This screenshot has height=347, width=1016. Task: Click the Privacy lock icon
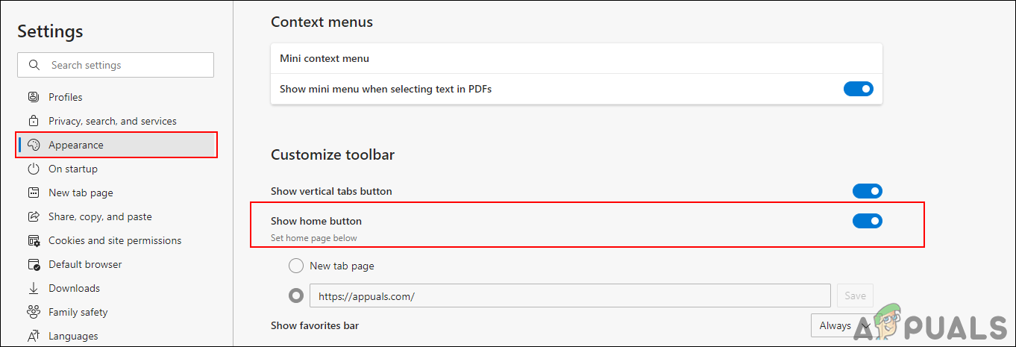click(x=34, y=121)
